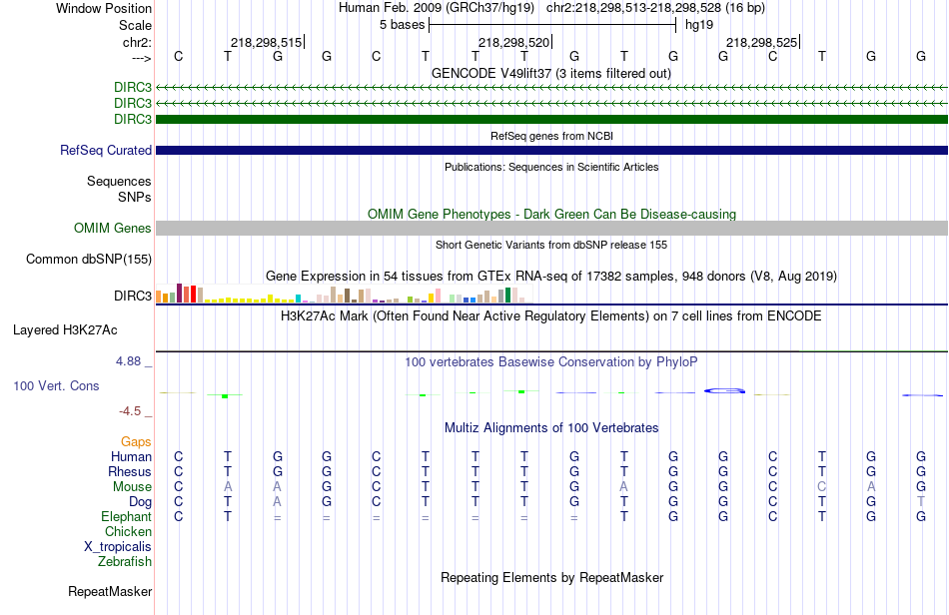The height and width of the screenshot is (615, 949).
Task: Open Repeating Elements by RepeatMasker title
Action: 552,578
